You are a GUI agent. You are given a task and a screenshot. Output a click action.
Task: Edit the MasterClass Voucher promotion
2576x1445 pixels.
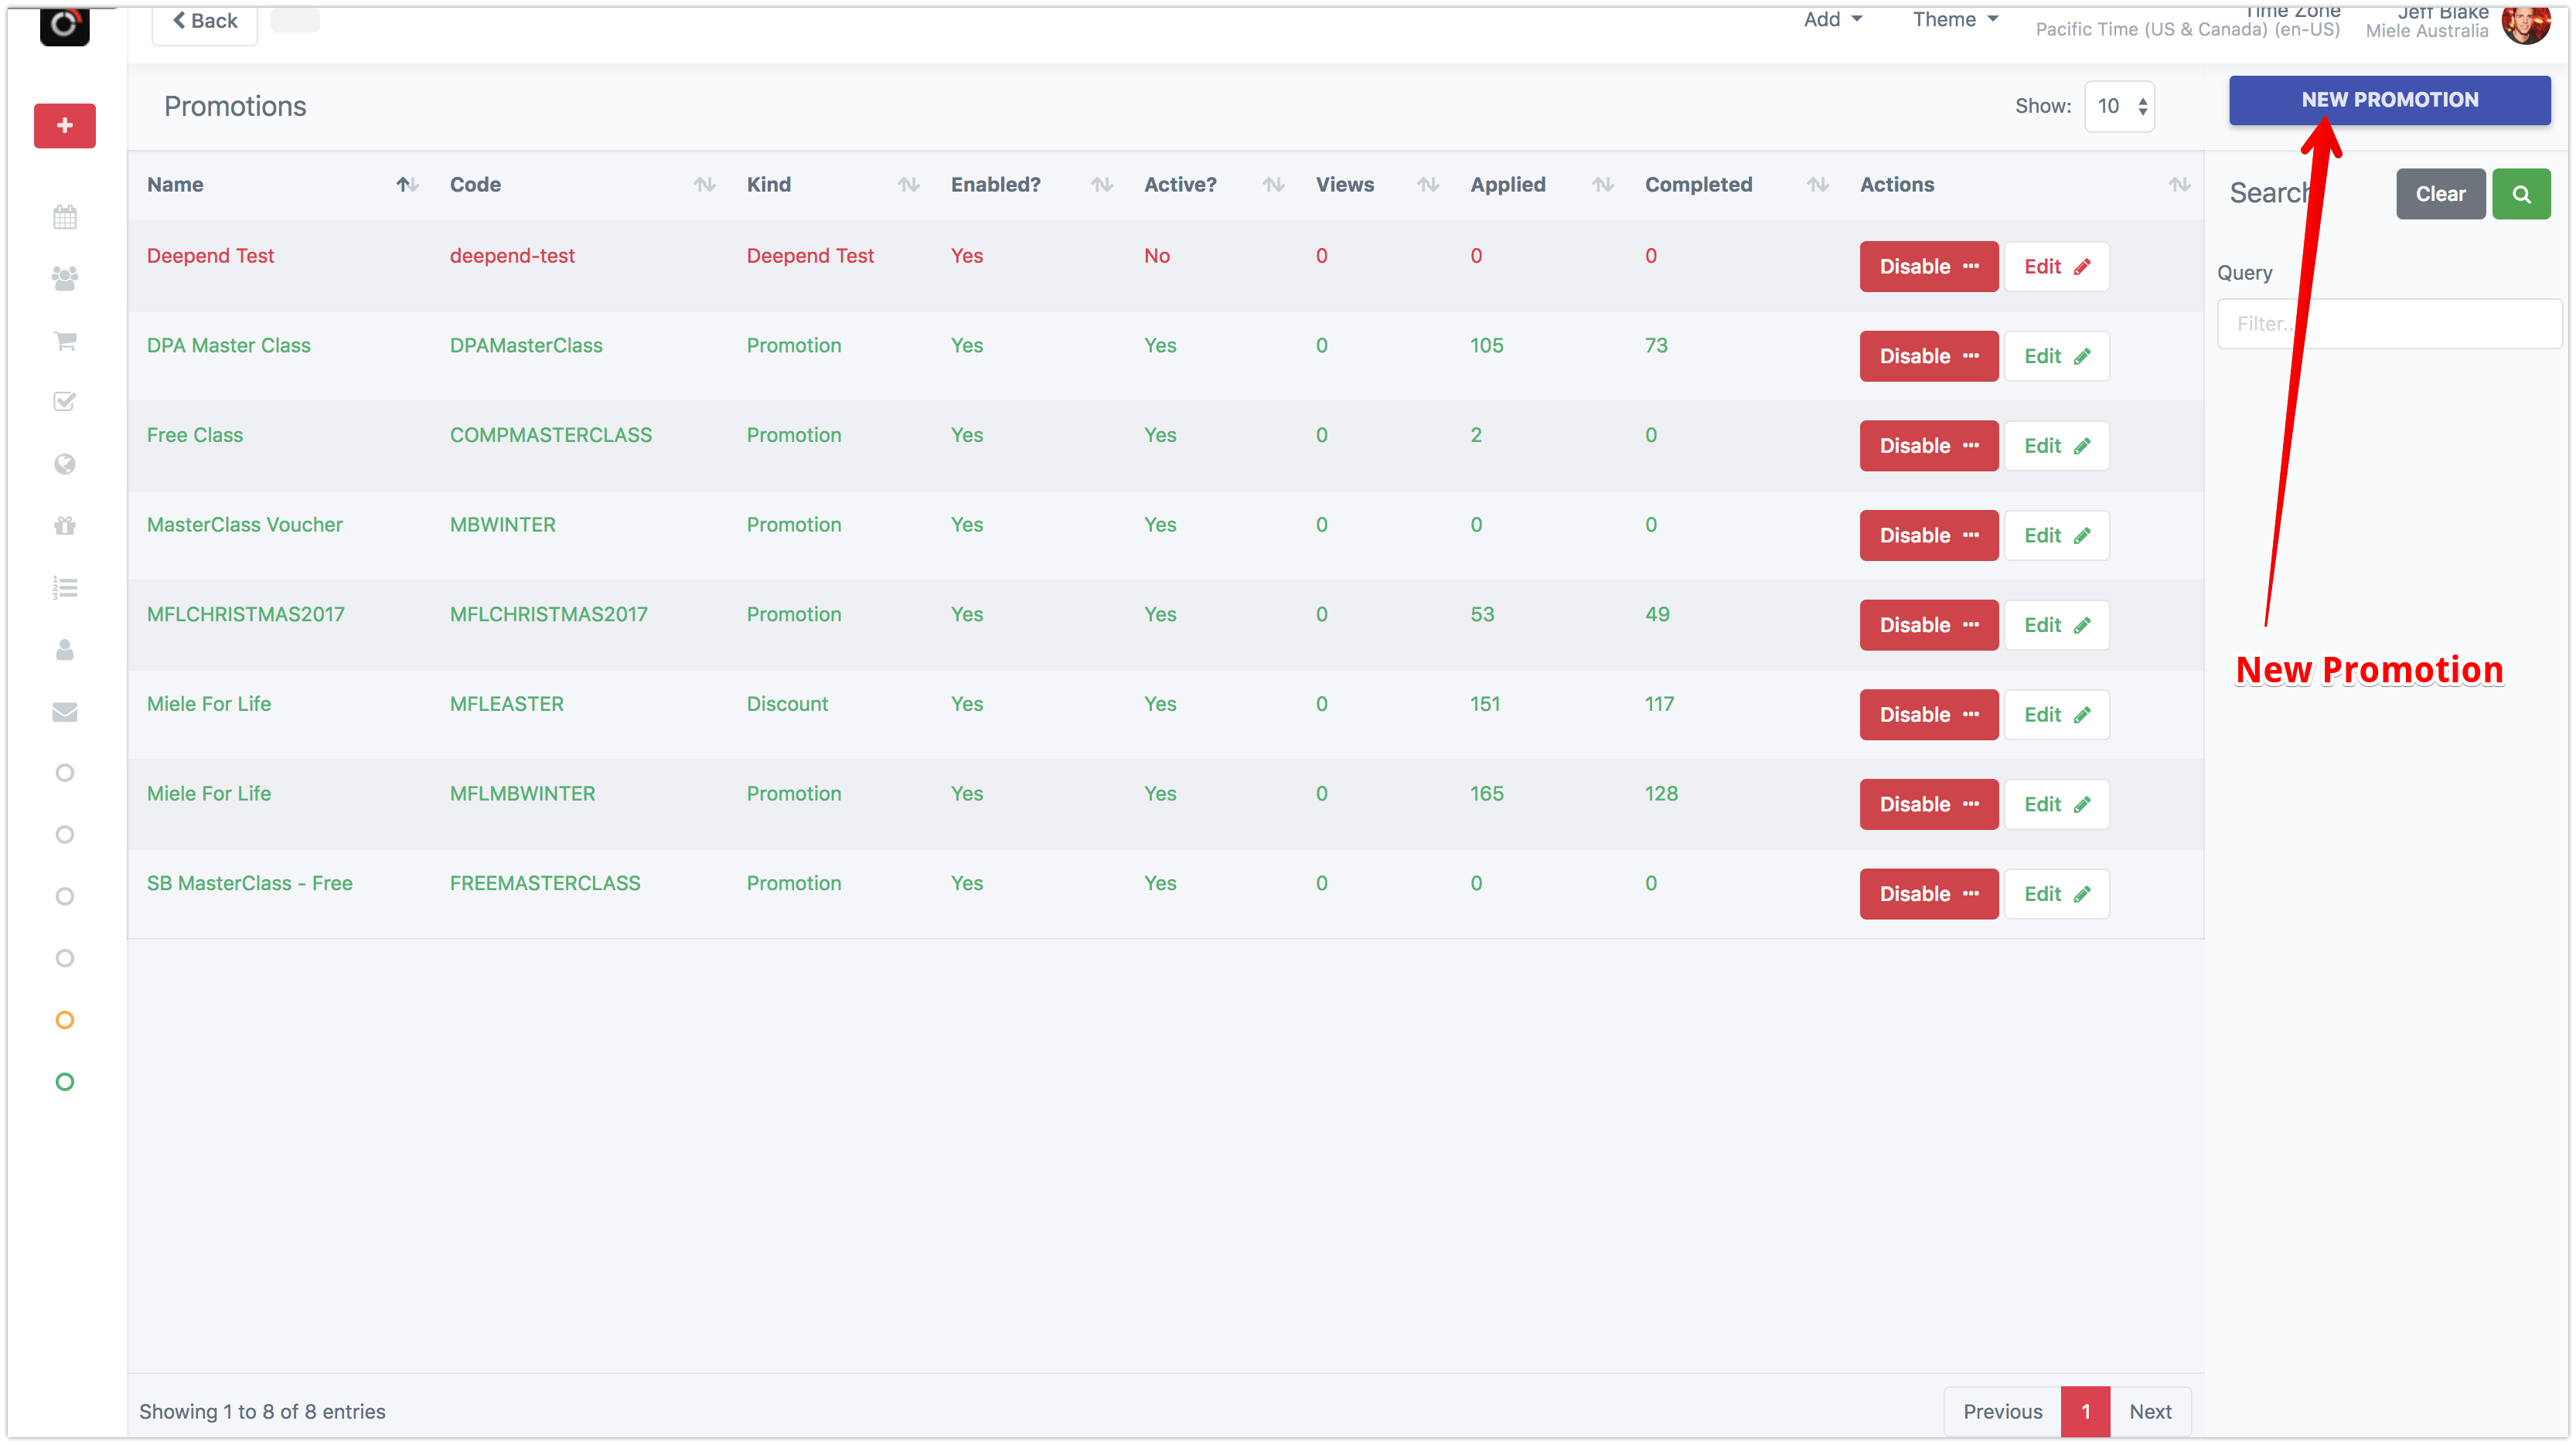[2056, 535]
